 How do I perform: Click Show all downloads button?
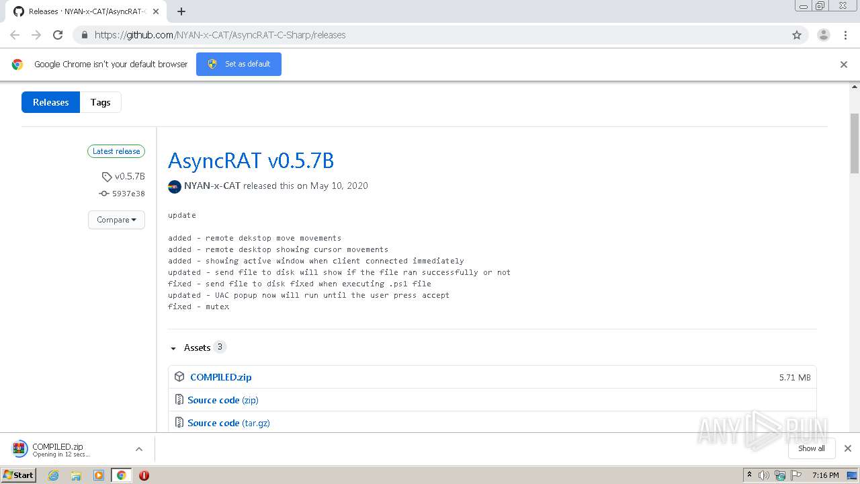click(811, 448)
